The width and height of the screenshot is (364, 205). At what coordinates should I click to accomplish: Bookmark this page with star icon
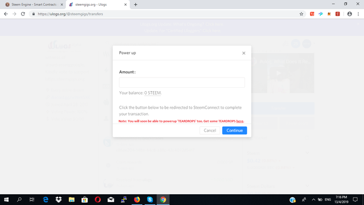click(x=301, y=14)
